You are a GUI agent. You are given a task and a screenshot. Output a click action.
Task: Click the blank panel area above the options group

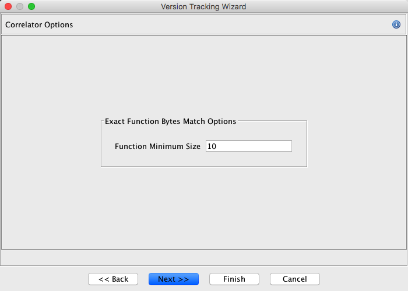point(203,76)
